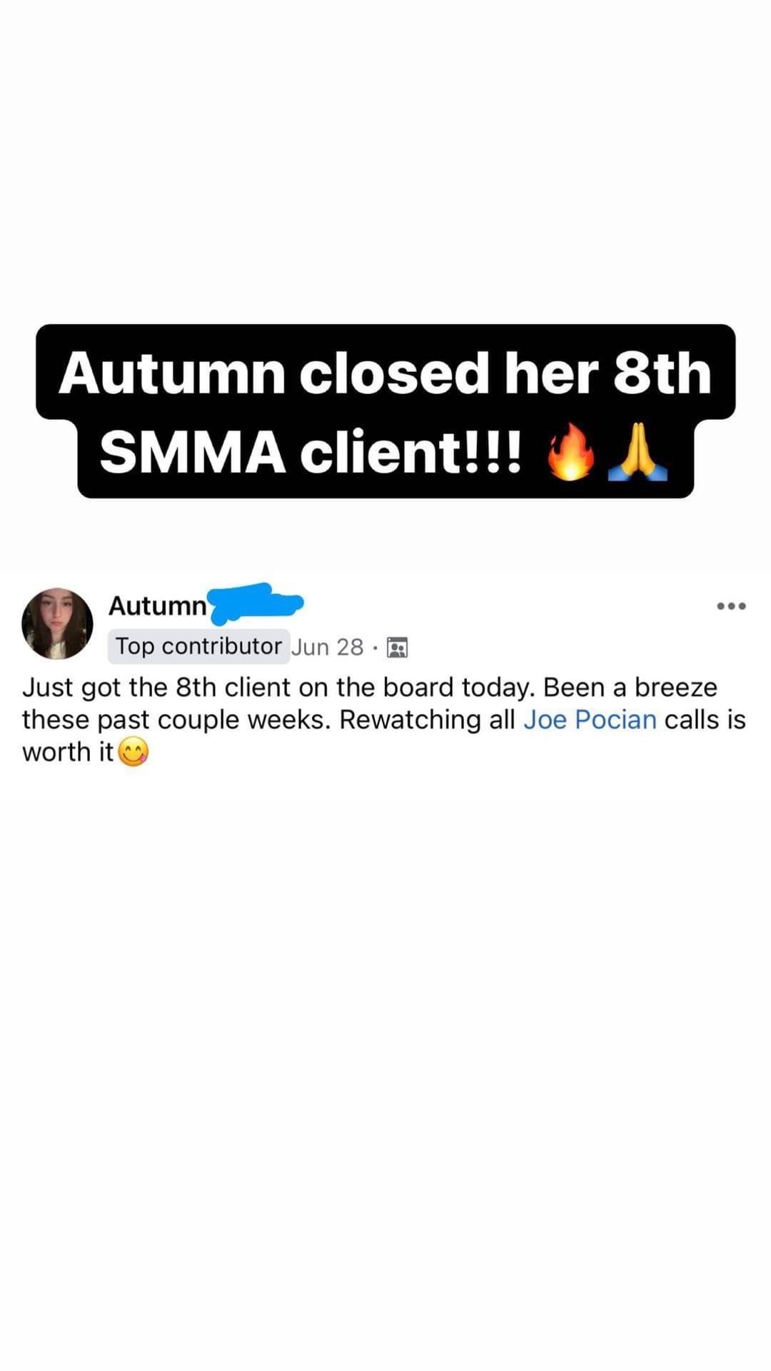Image resolution: width=771 pixels, height=1371 pixels.
Task: Click the words "worth it" in the post
Action: [68, 752]
